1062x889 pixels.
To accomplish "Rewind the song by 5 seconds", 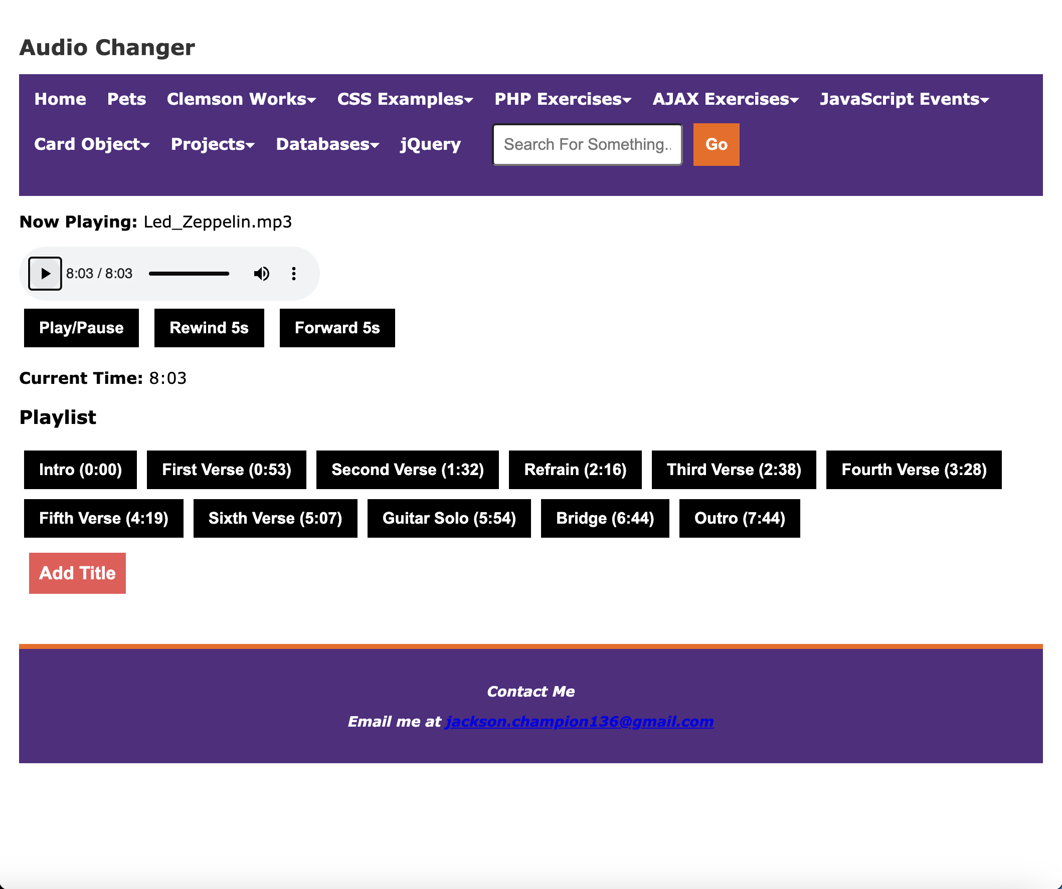I will coord(209,328).
